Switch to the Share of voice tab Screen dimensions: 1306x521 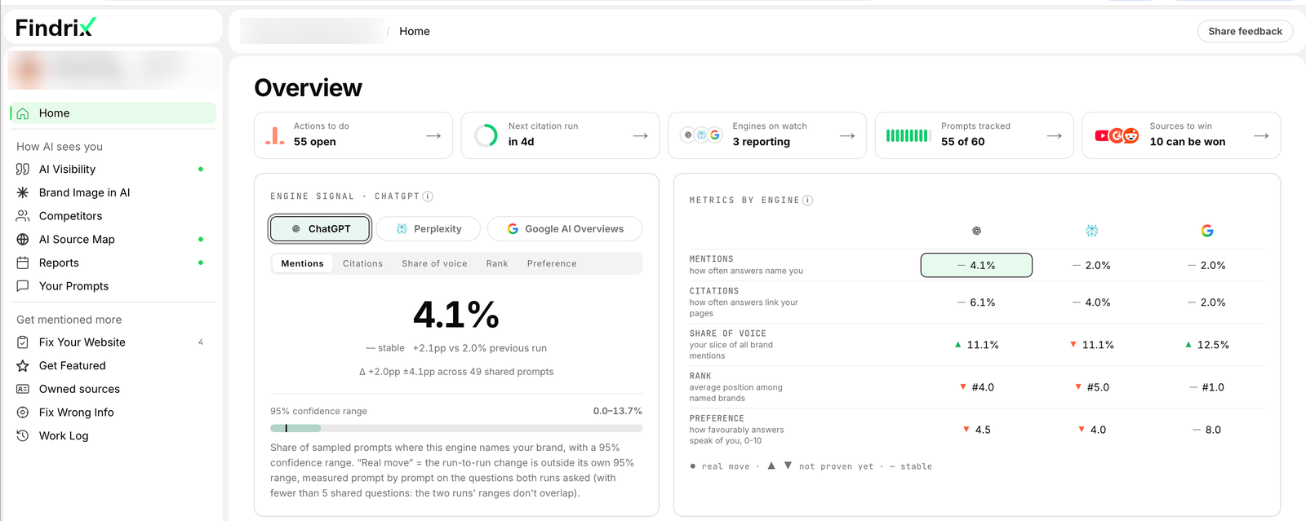[434, 263]
